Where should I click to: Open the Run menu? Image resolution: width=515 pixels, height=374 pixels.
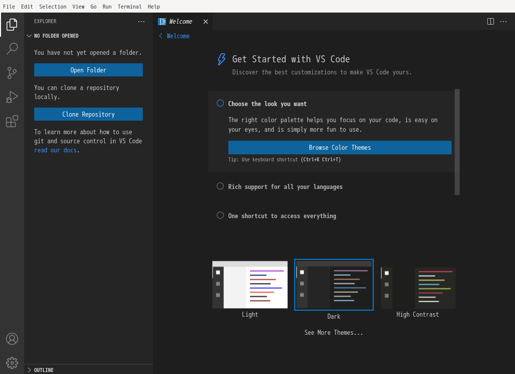107,7
